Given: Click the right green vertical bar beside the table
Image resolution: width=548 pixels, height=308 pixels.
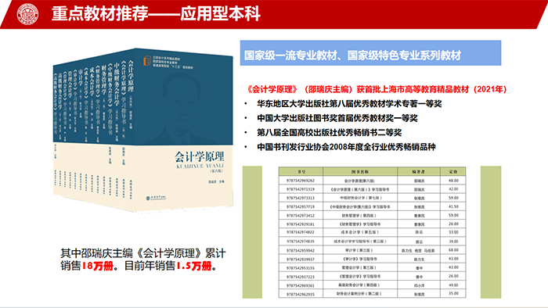Looking at the screenshot, I should (x=491, y=232).
